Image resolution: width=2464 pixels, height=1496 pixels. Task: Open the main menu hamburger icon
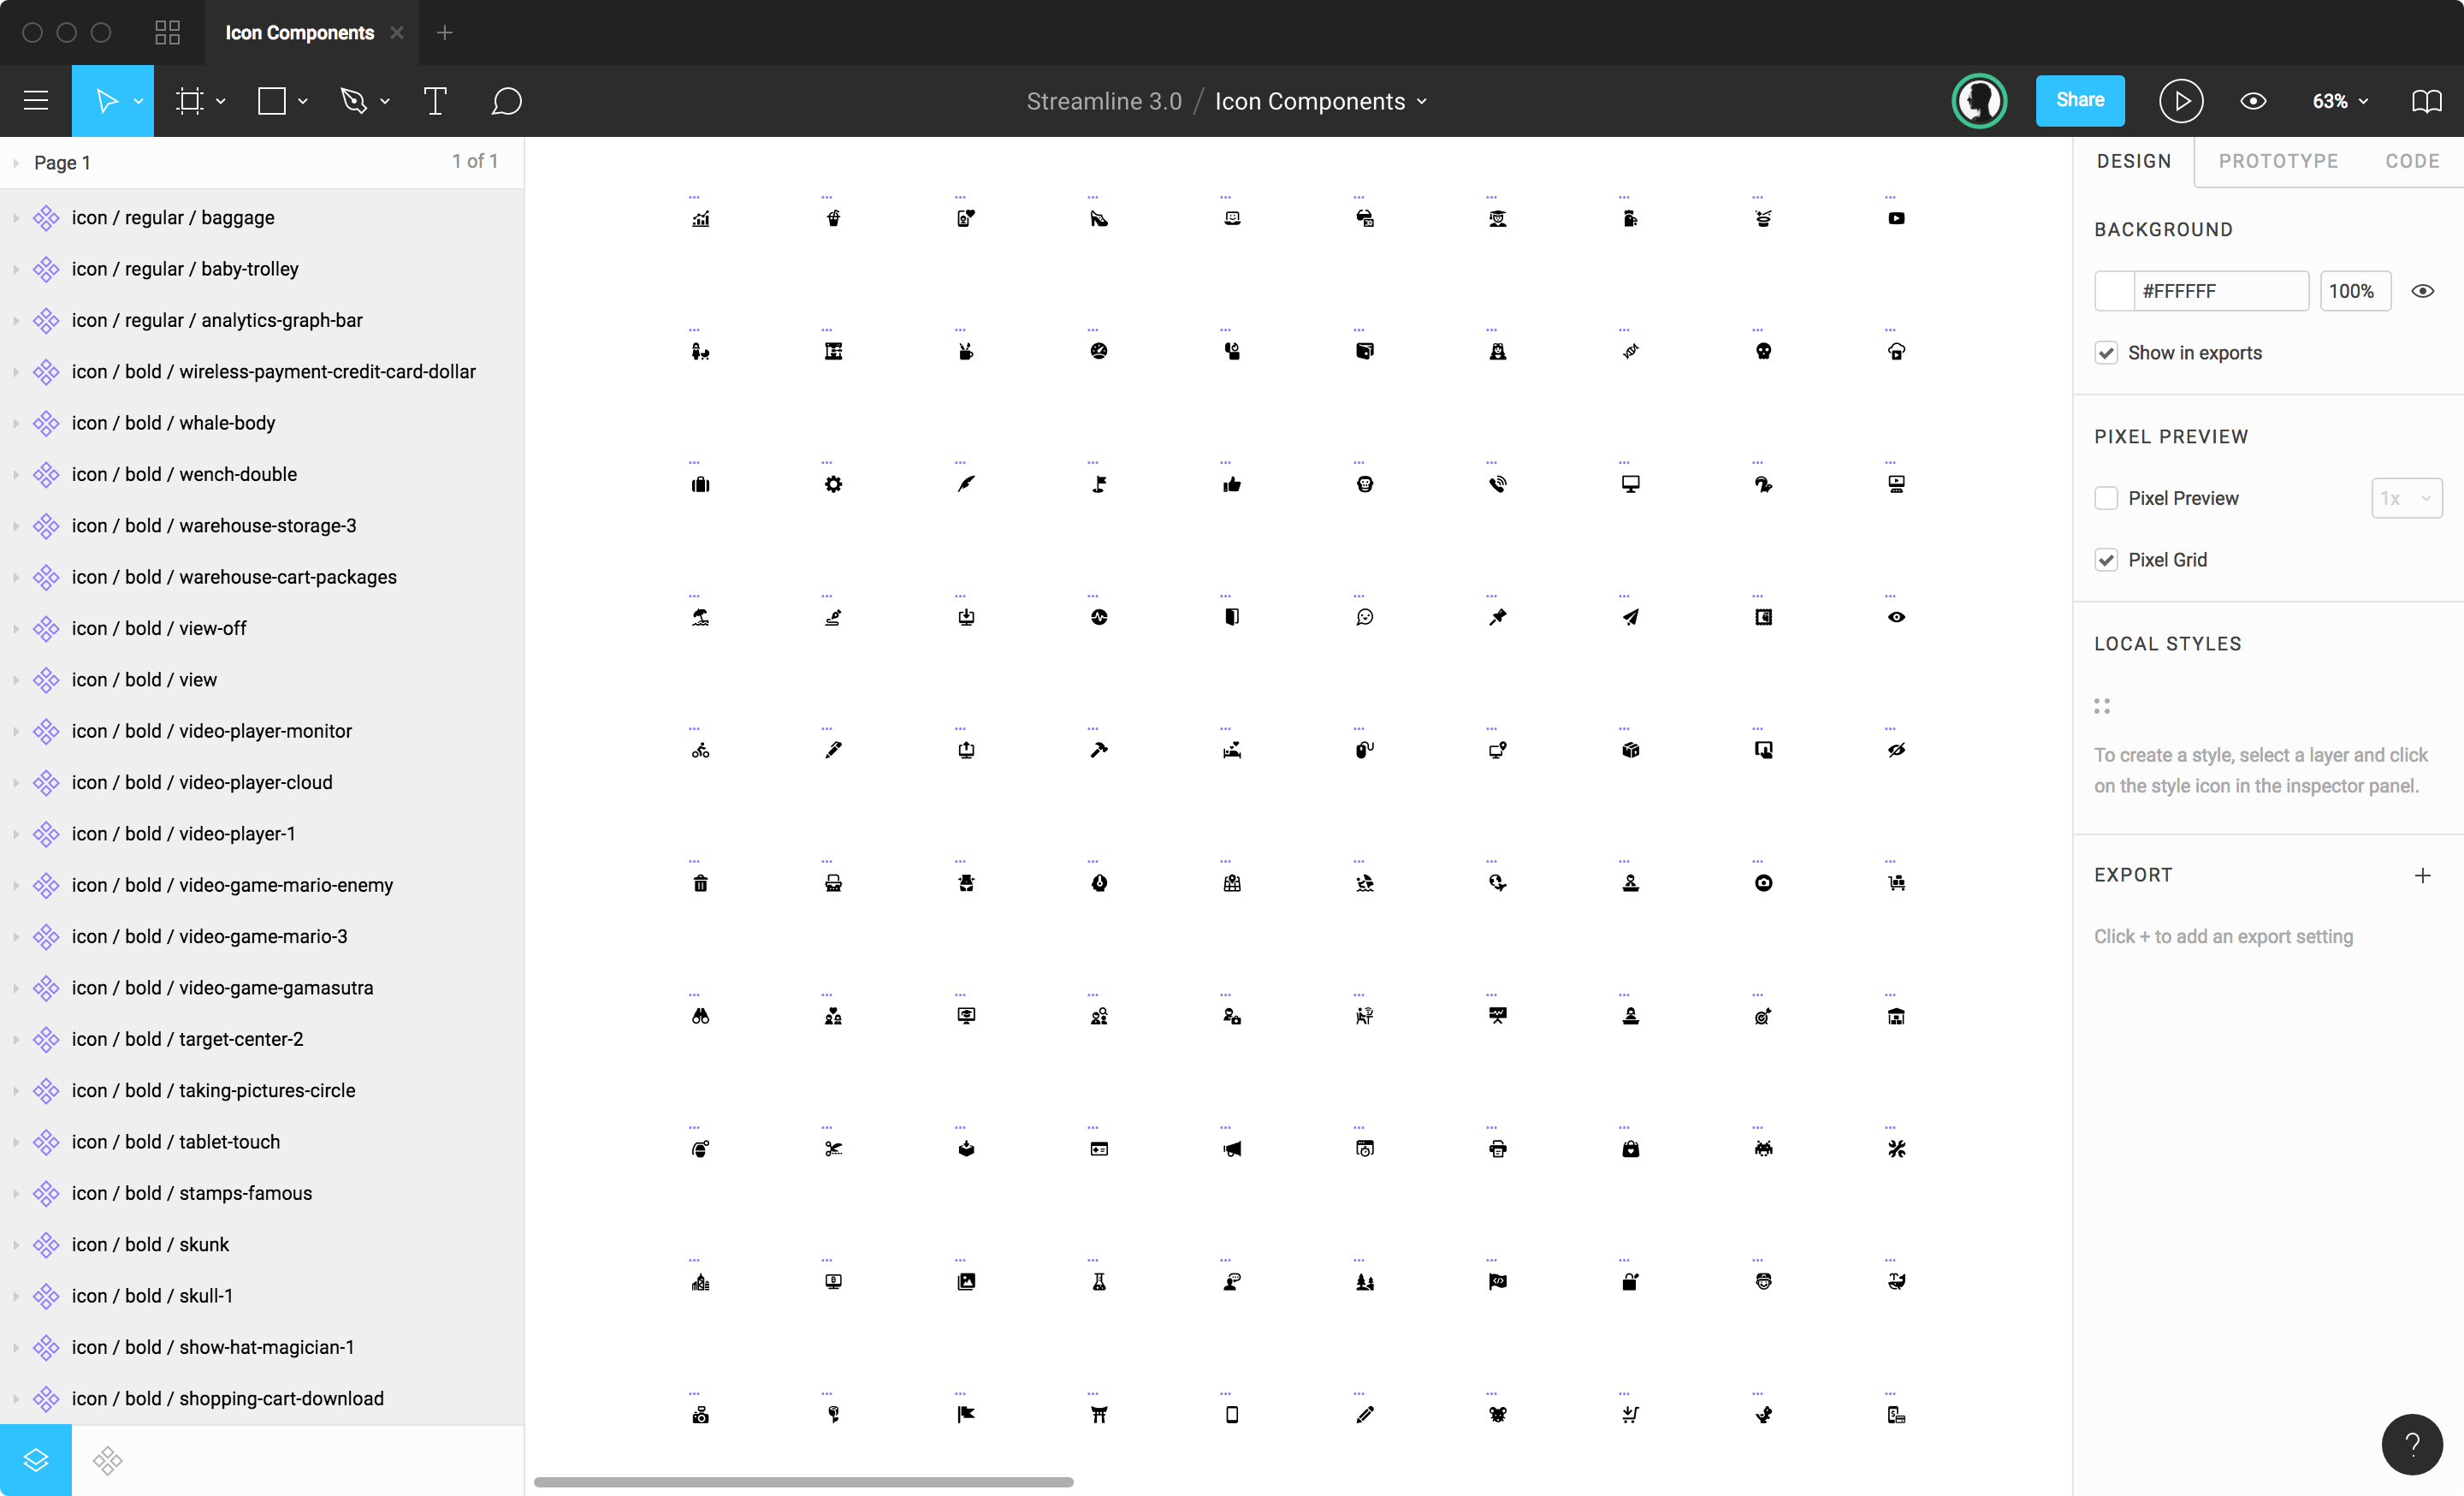click(x=36, y=100)
